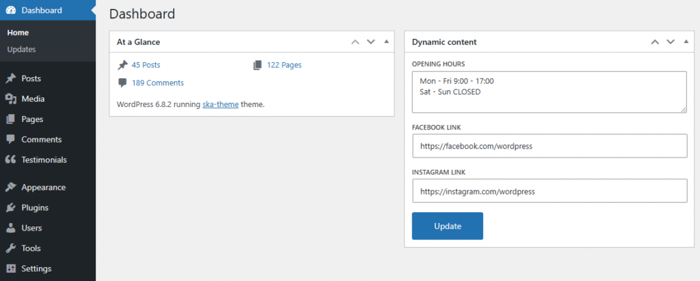The image size is (700, 281).
Task: Click the Comments bubble icon in sidebar
Action: (x=10, y=139)
